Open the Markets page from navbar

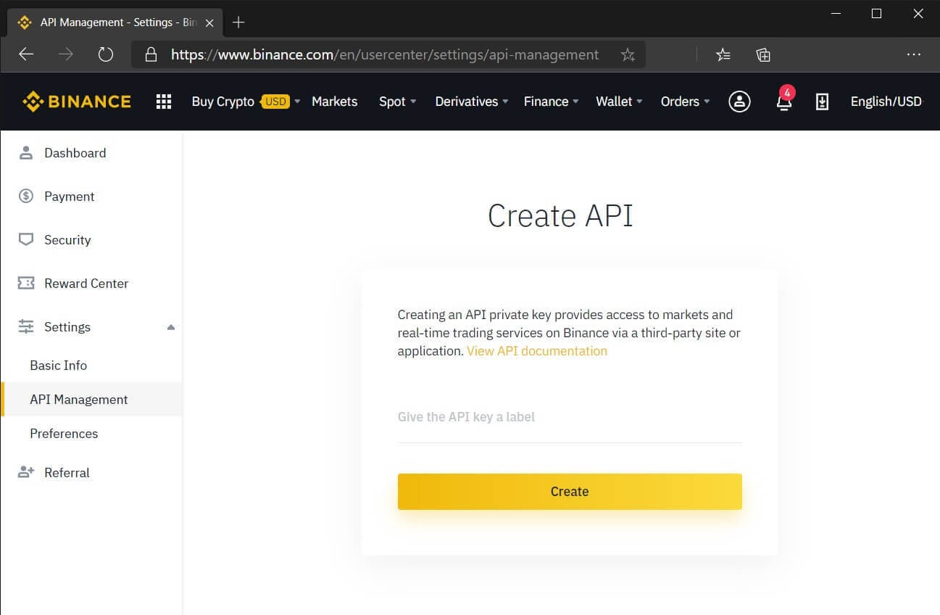pyautogui.click(x=334, y=102)
